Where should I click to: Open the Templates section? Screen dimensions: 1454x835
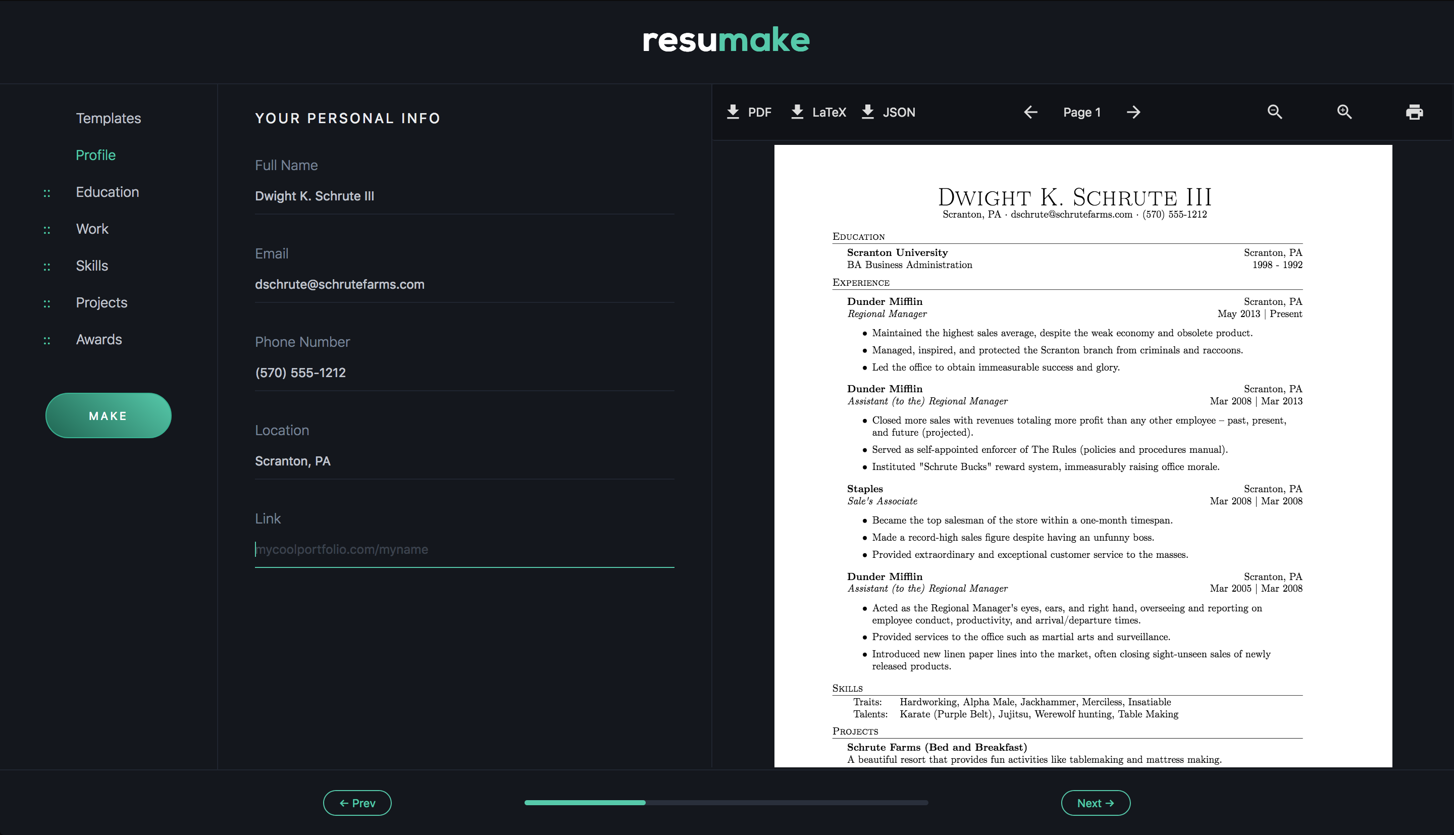(x=108, y=118)
